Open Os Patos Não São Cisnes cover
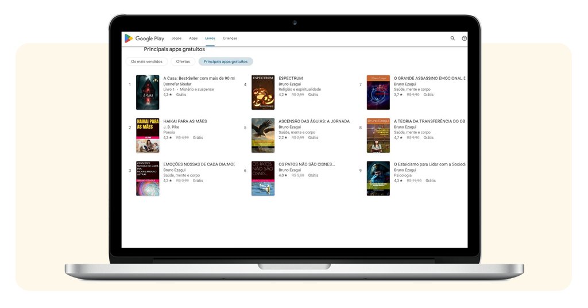 (x=263, y=179)
